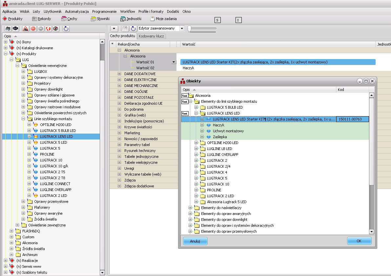Click the slider handle next to editor dropdown

[190, 29]
